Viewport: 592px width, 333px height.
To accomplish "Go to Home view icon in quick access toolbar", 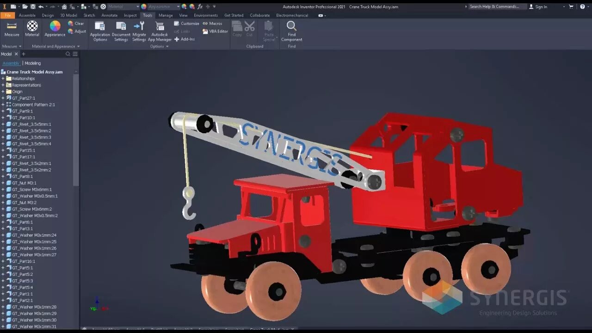I will click(x=64, y=6).
